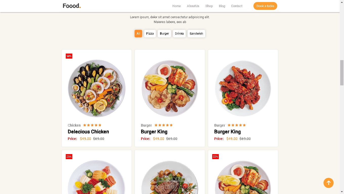Image resolution: width=344 pixels, height=194 pixels.
Task: Click the 50% discount badge
Action: coord(69,56)
